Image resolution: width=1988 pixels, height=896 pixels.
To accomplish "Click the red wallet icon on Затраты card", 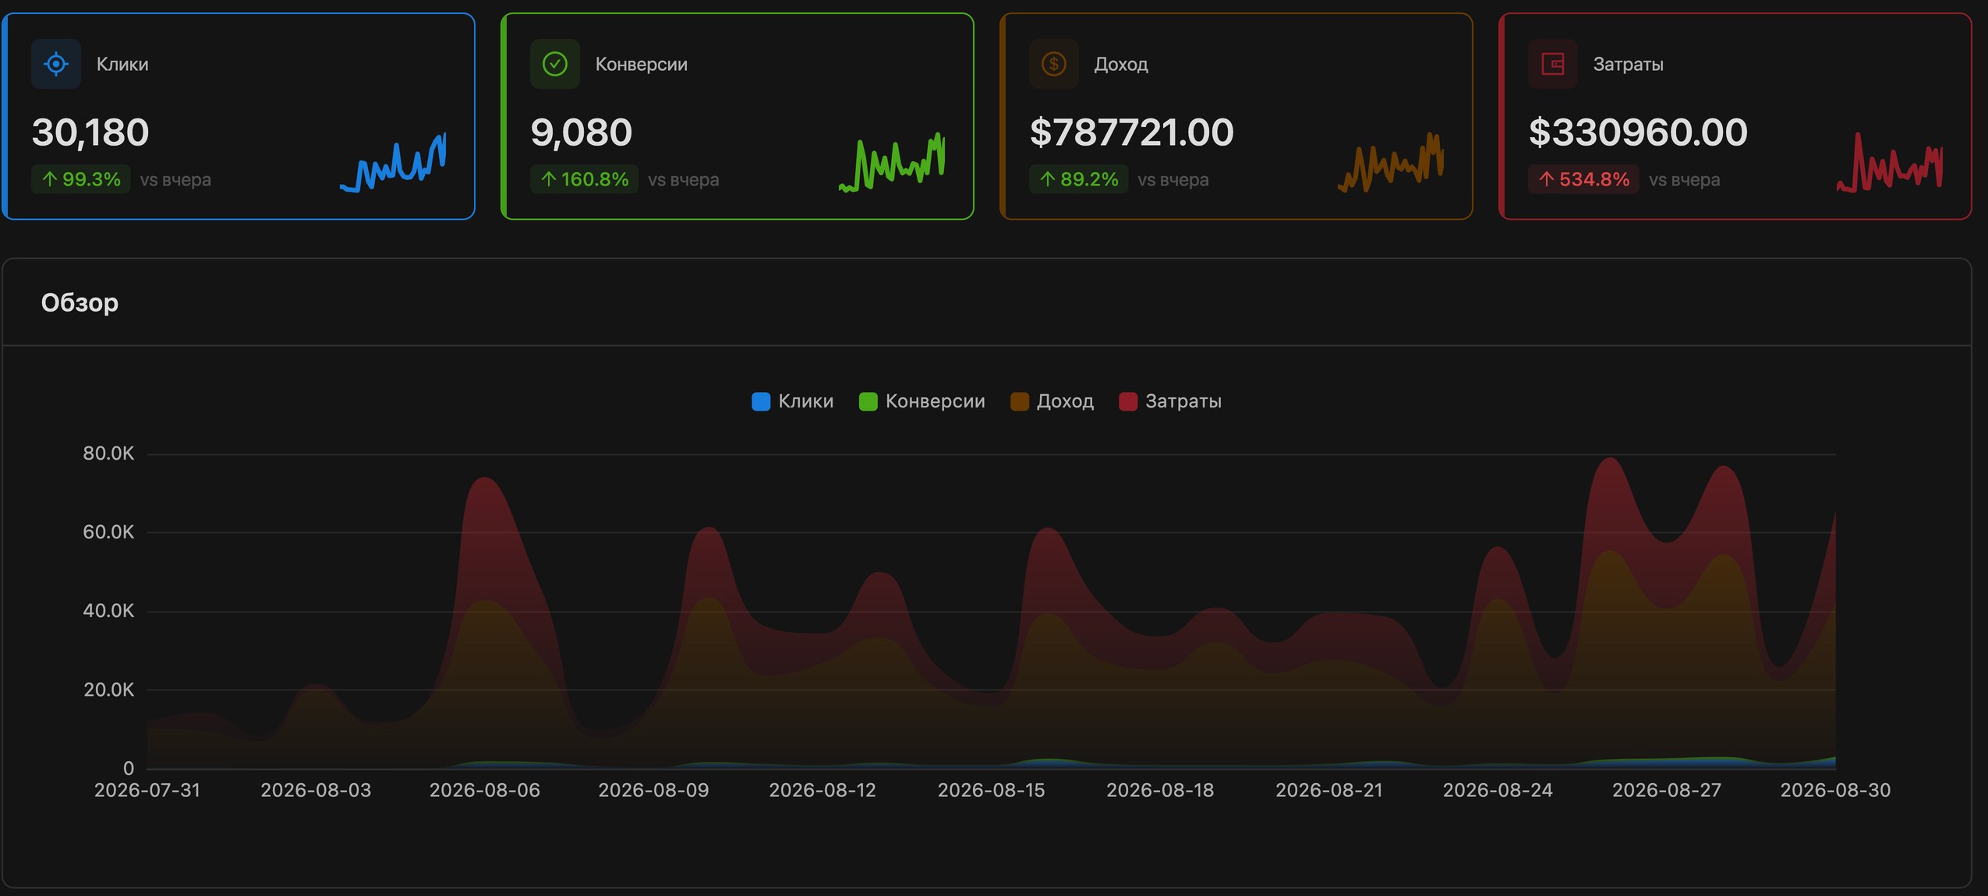I will pos(1553,64).
